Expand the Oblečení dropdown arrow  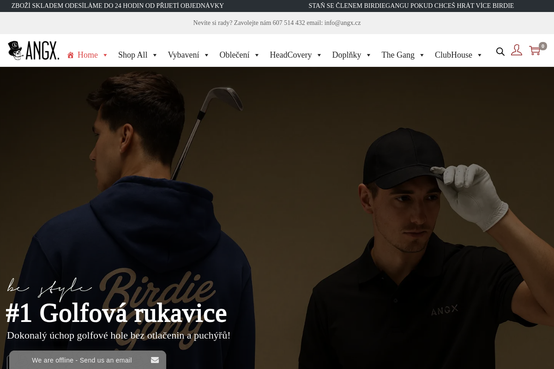point(257,55)
